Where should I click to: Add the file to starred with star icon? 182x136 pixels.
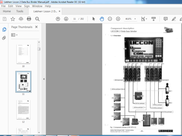(13, 19)
